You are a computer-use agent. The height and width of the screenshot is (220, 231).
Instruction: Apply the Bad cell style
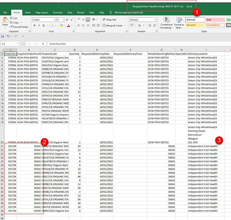click(215, 20)
